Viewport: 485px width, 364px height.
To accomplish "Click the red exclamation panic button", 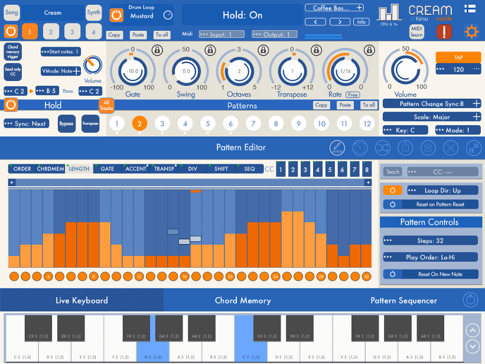I will (x=444, y=31).
